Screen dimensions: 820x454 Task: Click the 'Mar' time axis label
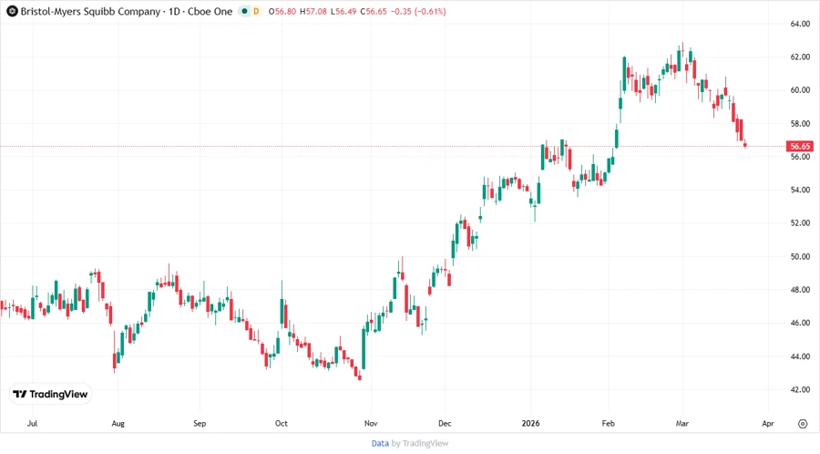pyautogui.click(x=682, y=423)
